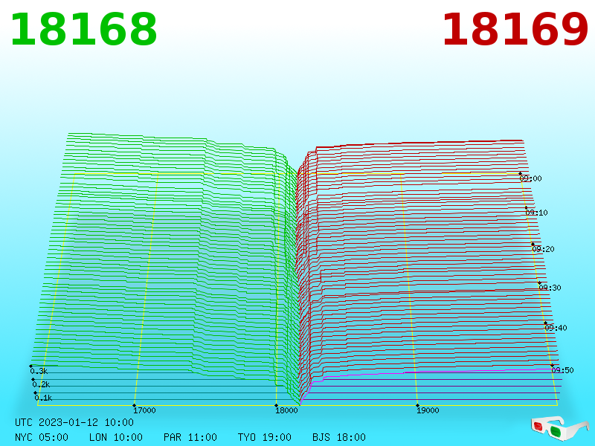Screen dimensions: 595x446
Task: Click the 0.2k volume axis label
Action: (x=42, y=384)
